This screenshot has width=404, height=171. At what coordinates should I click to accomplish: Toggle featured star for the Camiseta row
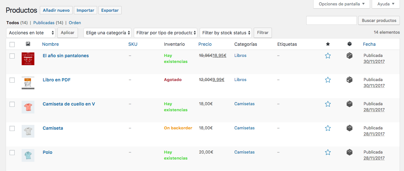coord(328,128)
